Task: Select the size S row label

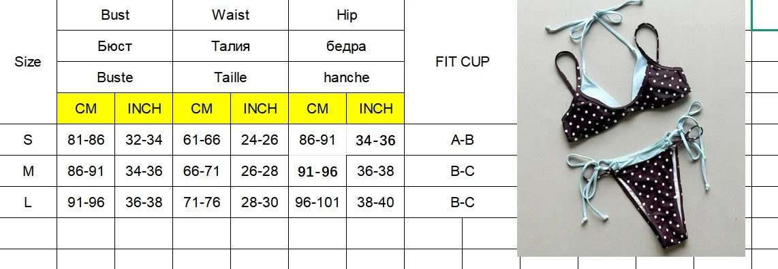Action: pos(29,140)
